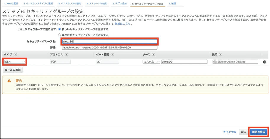270x139 pixels.
Task: Click the rule description field for SSH
Action: pos(235,62)
